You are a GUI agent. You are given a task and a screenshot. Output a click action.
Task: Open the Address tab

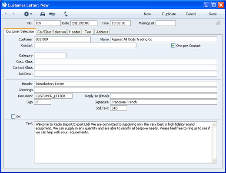(x=102, y=32)
